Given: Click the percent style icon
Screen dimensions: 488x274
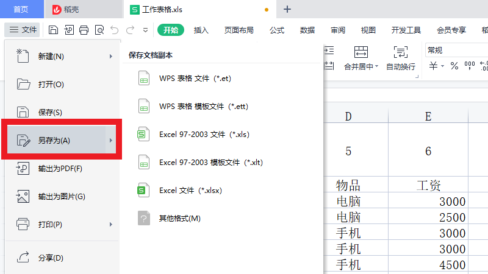Looking at the screenshot, I should click(x=454, y=66).
